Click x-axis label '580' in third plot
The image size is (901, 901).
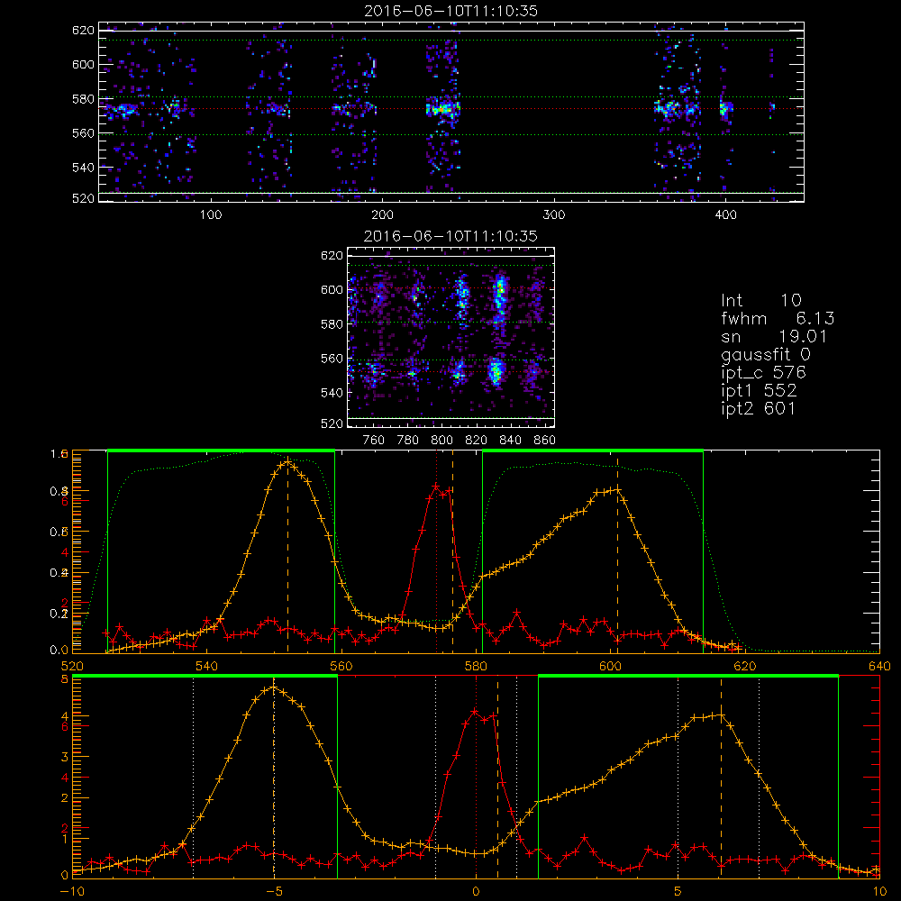point(476,666)
